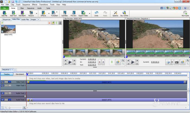
Task: Open the Transitions menu
Action: [x=44, y=5]
